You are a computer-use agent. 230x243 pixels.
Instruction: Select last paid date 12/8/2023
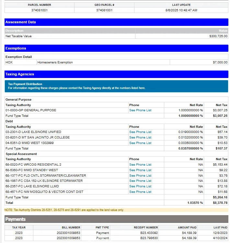pos(220,233)
